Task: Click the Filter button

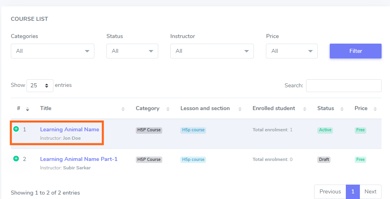Action: click(x=355, y=51)
